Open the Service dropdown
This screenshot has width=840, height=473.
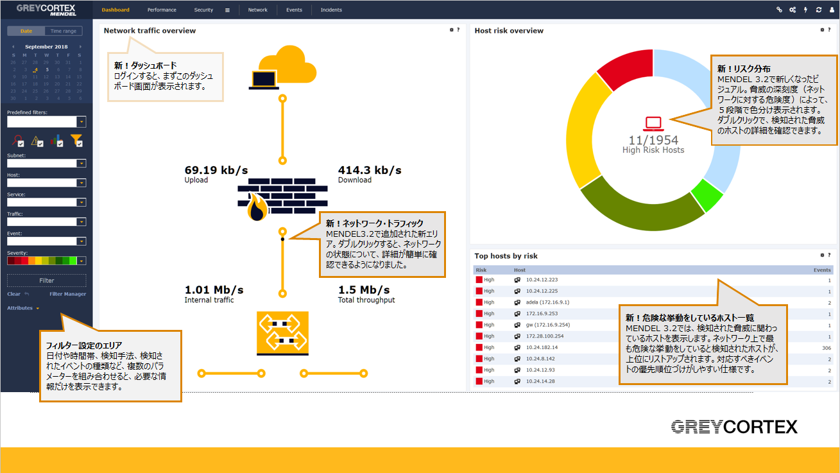click(x=81, y=203)
